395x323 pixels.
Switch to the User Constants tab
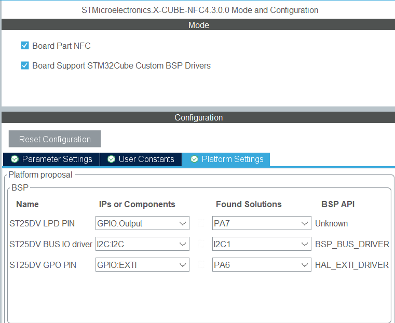pos(141,159)
